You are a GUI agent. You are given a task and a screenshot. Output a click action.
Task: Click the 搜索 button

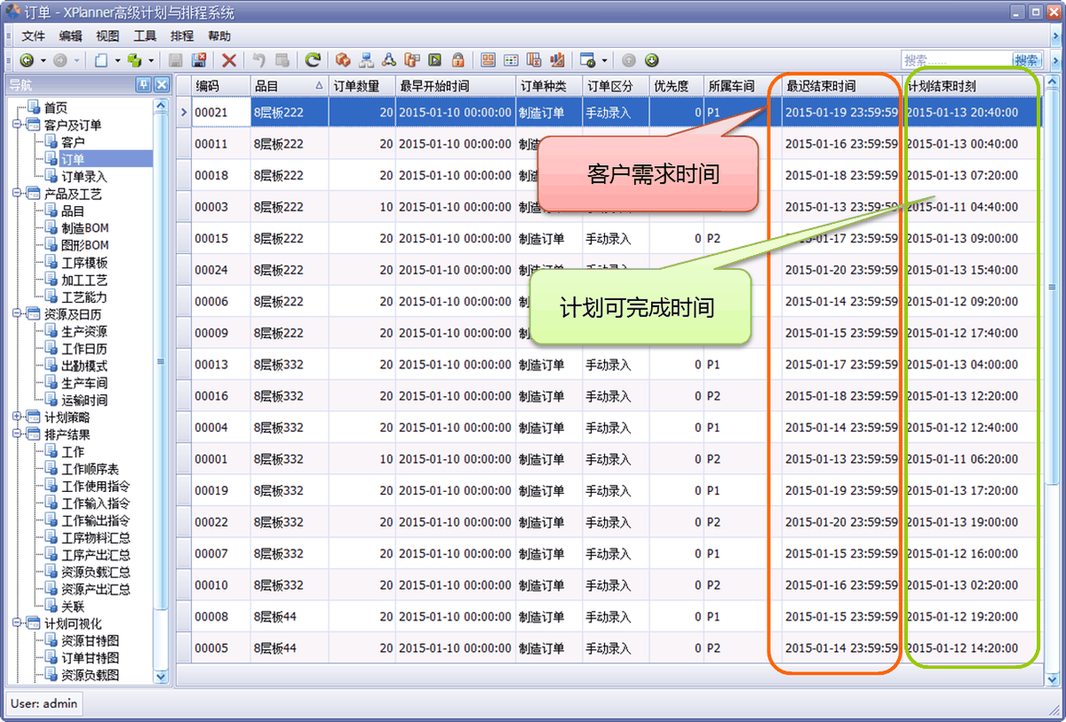pos(1027,60)
